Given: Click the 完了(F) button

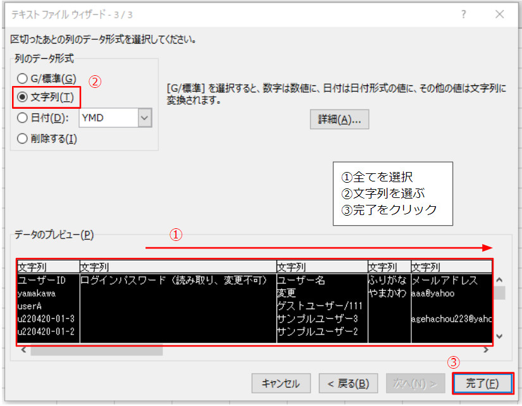Looking at the screenshot, I should point(482,383).
